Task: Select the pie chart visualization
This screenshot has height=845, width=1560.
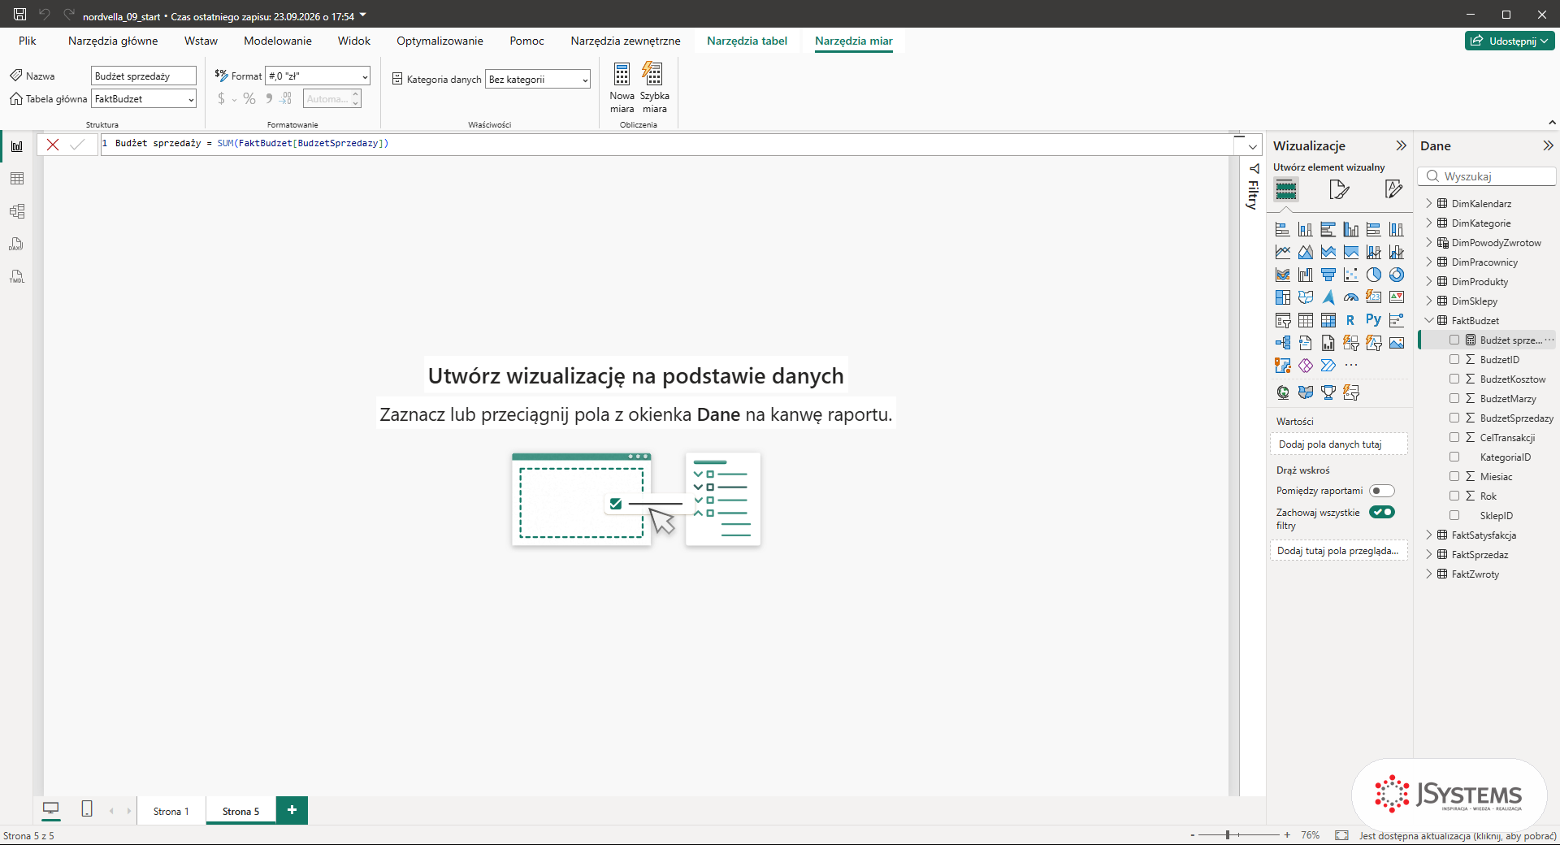Action: pyautogui.click(x=1374, y=275)
